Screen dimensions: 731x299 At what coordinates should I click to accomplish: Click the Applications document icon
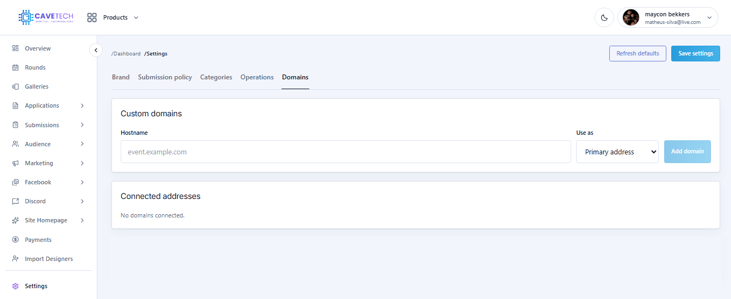(x=15, y=105)
